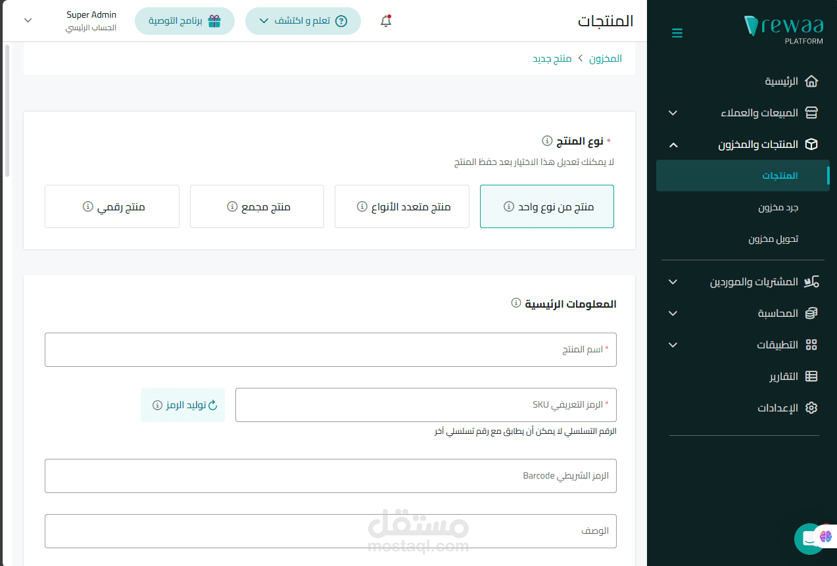The height and width of the screenshot is (566, 837).
Task: Choose the منتج متعدد الأنواع product type
Action: (x=401, y=206)
